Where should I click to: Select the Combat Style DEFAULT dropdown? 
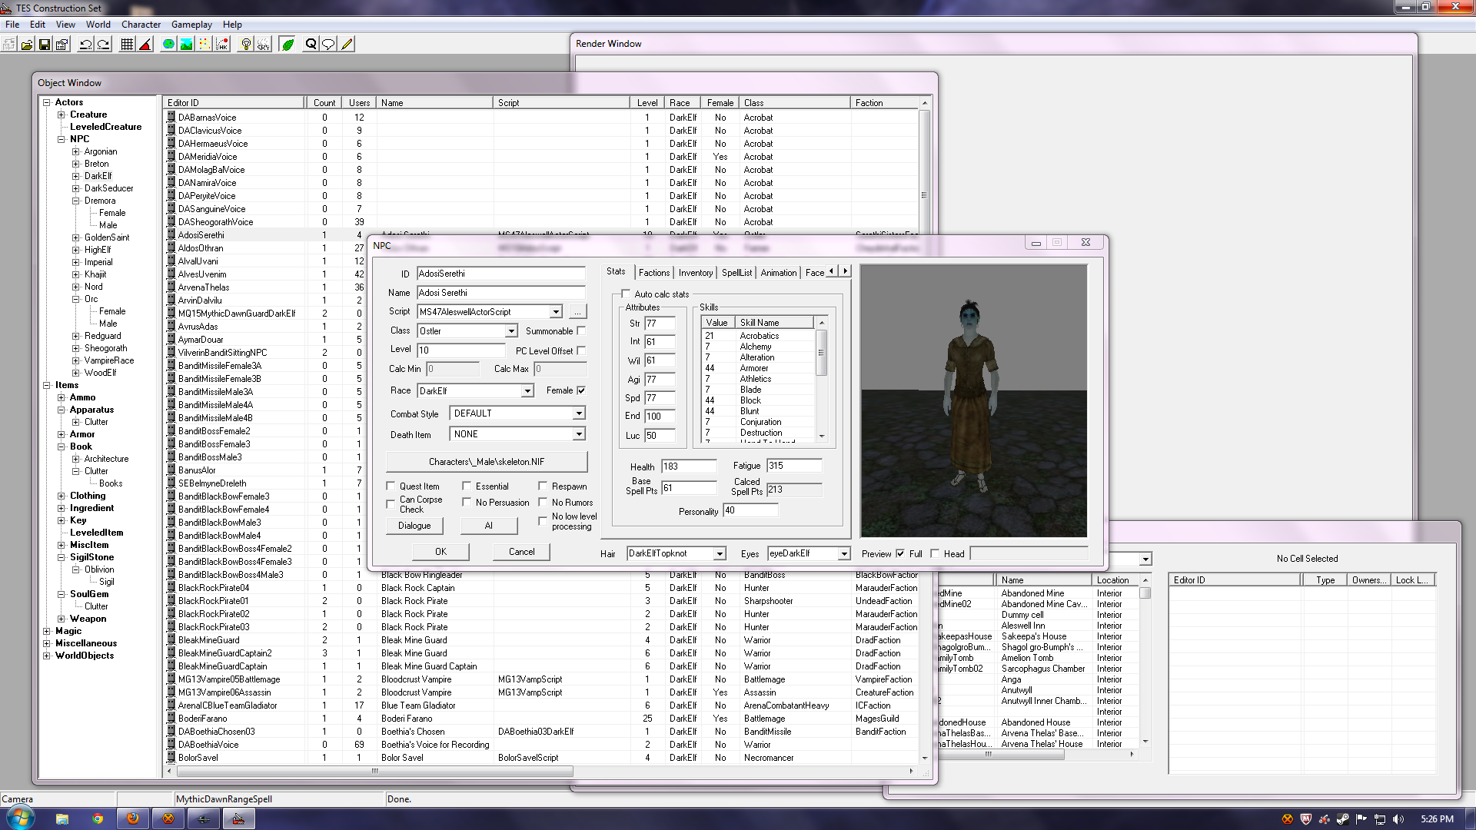517,413
